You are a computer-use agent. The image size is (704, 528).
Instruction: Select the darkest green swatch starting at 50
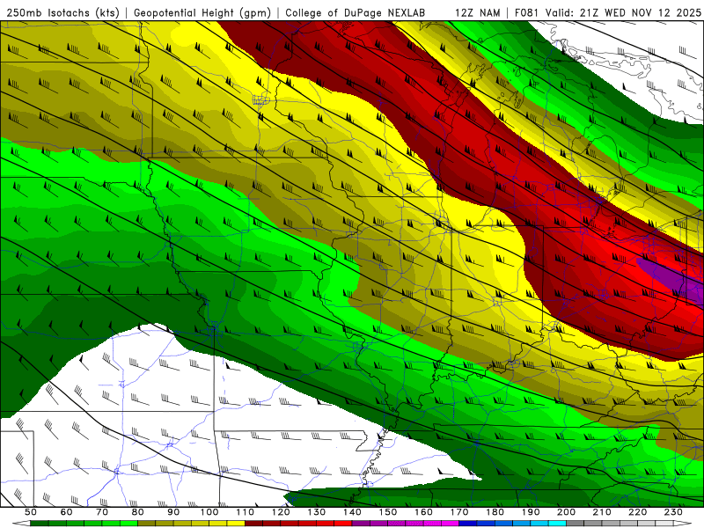40,524
